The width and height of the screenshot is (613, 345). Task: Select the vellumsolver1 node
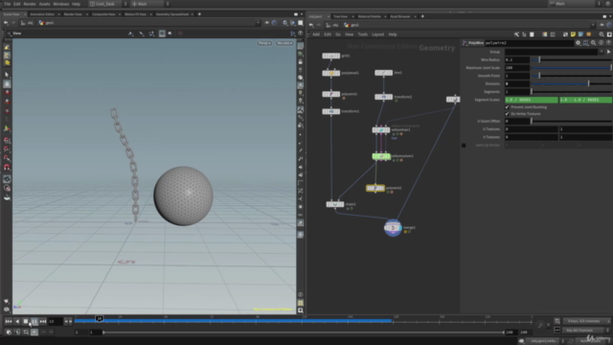[381, 156]
